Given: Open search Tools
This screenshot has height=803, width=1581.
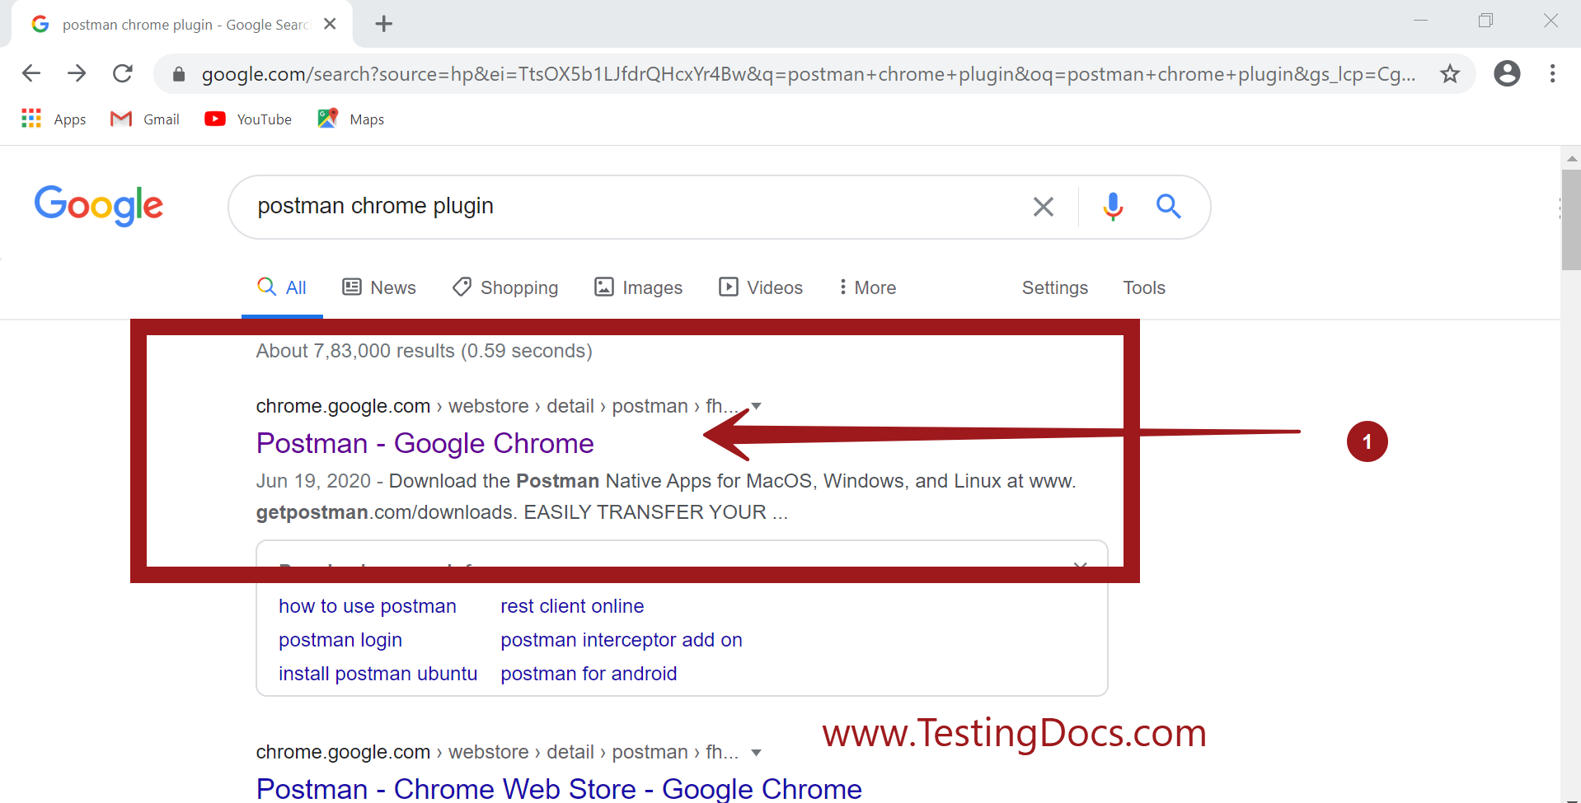Looking at the screenshot, I should click(1144, 287).
